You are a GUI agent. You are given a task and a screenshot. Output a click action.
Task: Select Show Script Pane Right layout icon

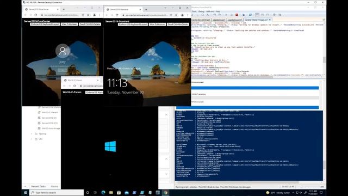(262, 15)
